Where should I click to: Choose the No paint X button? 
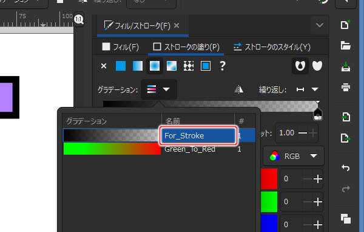pyautogui.click(x=104, y=66)
